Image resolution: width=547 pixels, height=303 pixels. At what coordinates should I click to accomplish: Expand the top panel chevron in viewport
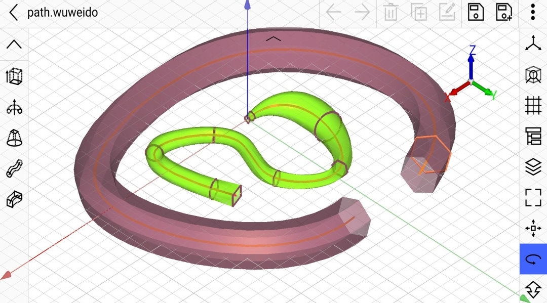[x=273, y=39]
